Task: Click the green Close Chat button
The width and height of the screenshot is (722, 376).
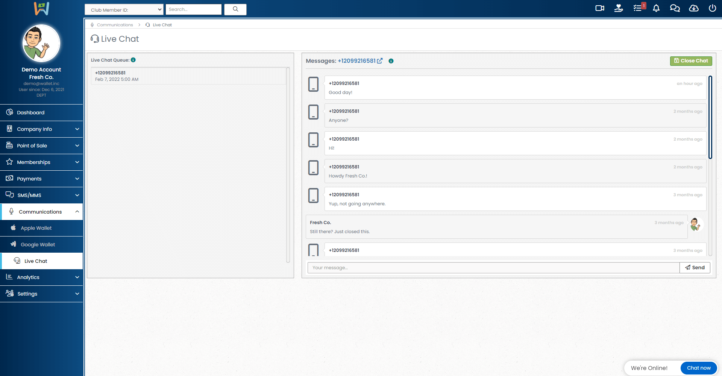Action: coord(691,61)
